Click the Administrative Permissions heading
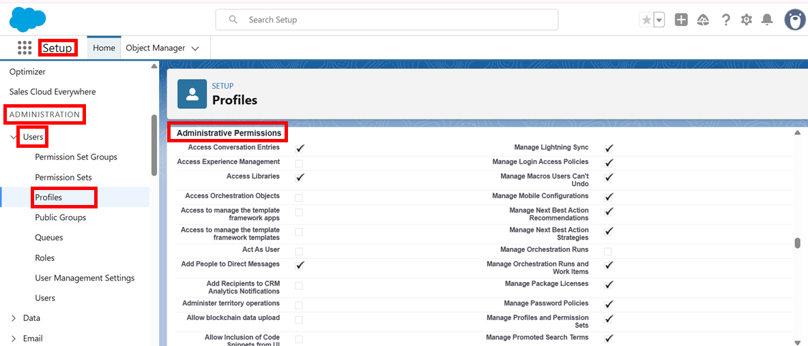This screenshot has width=808, height=346. coord(229,133)
